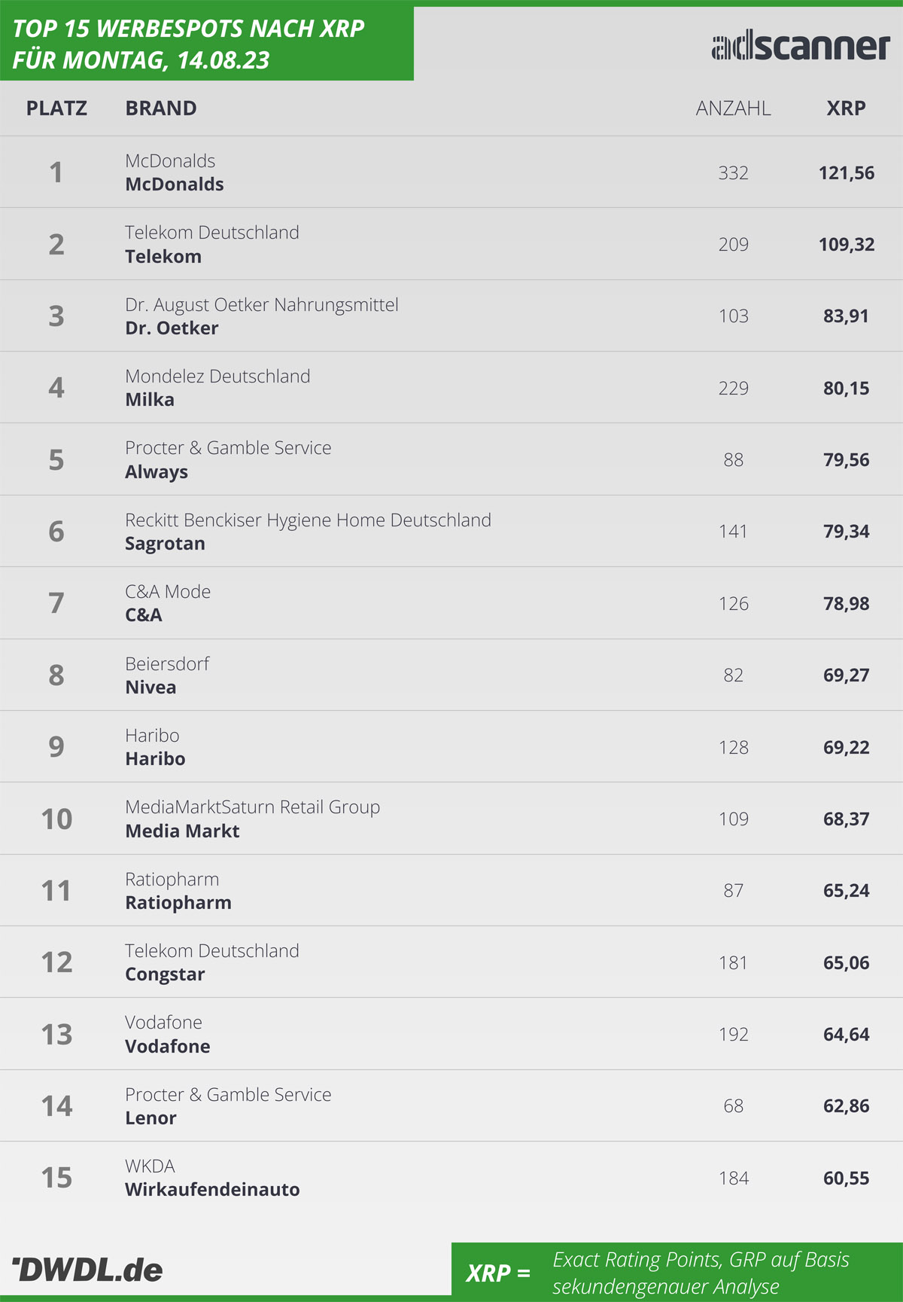Select the Nivea brand entry

[150, 688]
